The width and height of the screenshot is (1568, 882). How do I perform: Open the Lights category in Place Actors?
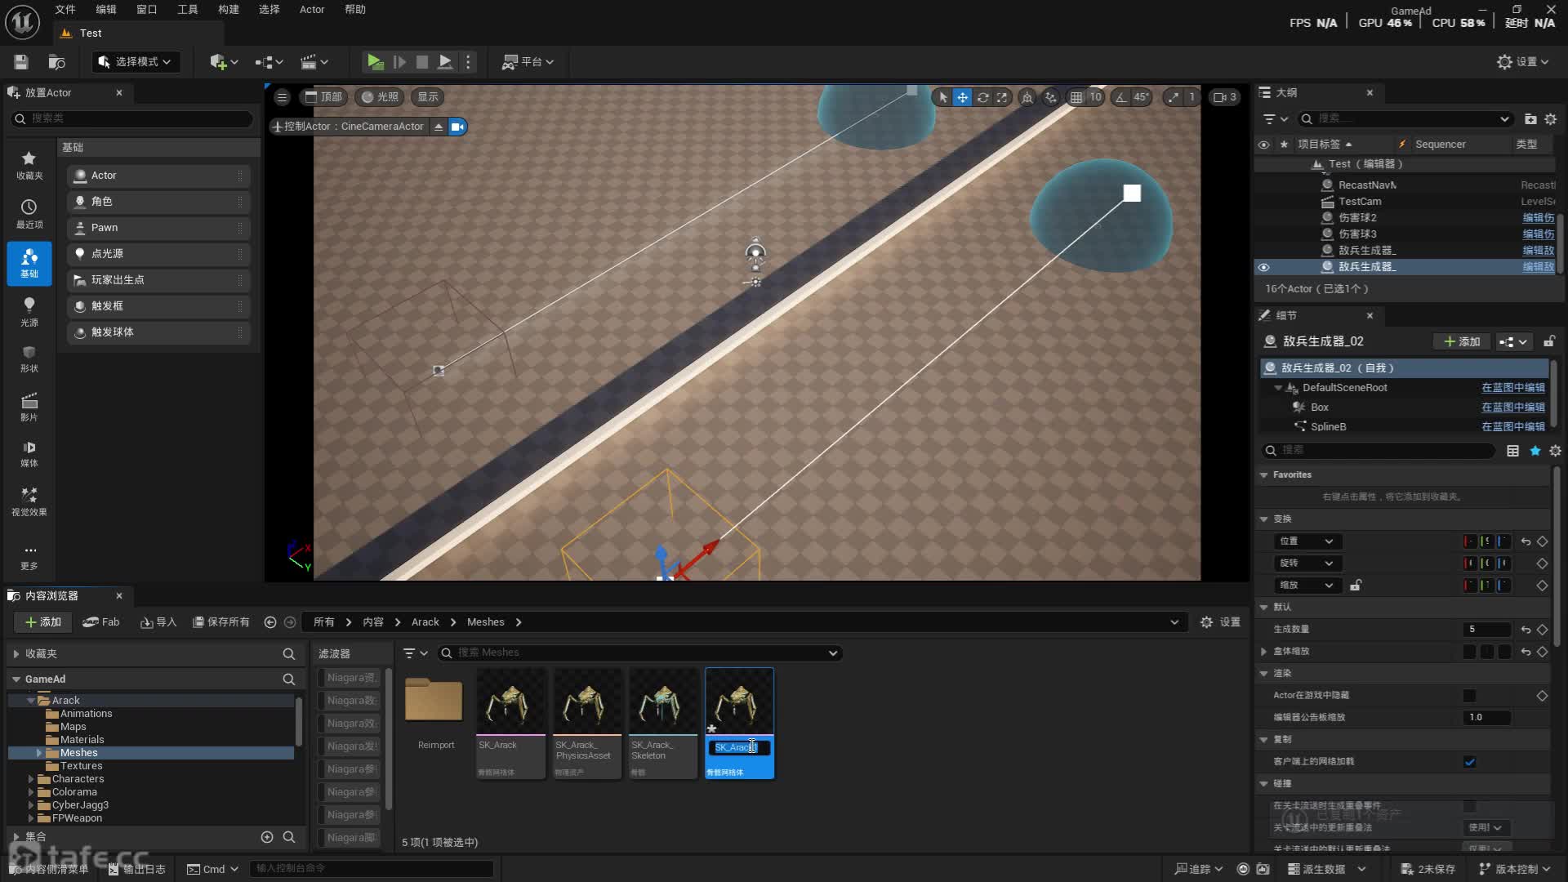(29, 311)
